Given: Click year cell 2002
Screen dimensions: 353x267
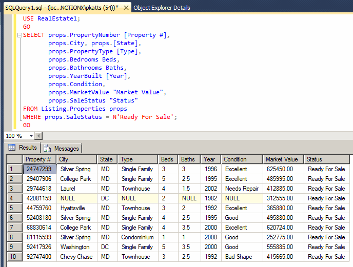Looking at the screenshot, I should click(211, 189).
